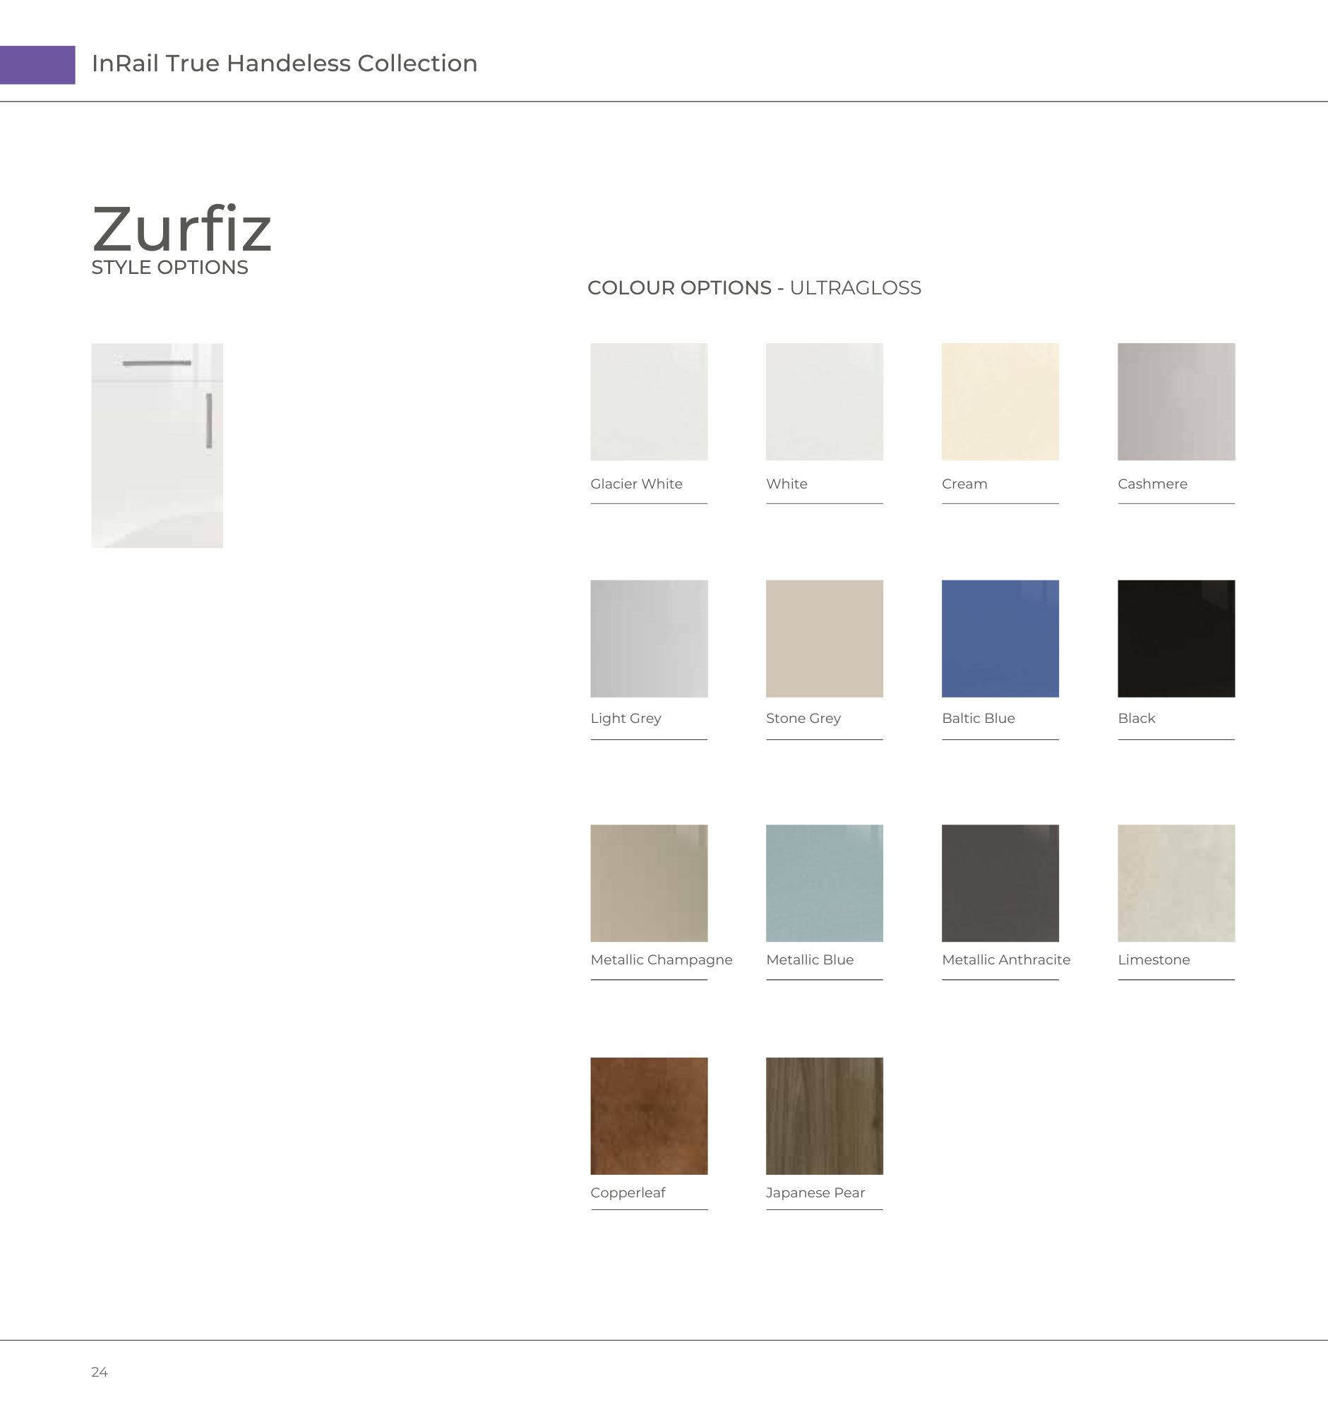The height and width of the screenshot is (1412, 1328).
Task: Select the Glacier White colour swatch
Action: 648,401
